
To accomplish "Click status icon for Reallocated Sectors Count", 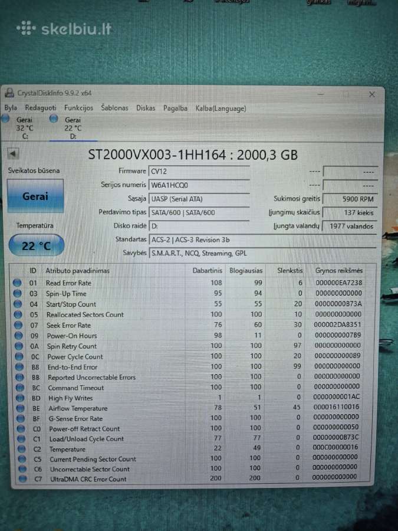I will (x=18, y=314).
